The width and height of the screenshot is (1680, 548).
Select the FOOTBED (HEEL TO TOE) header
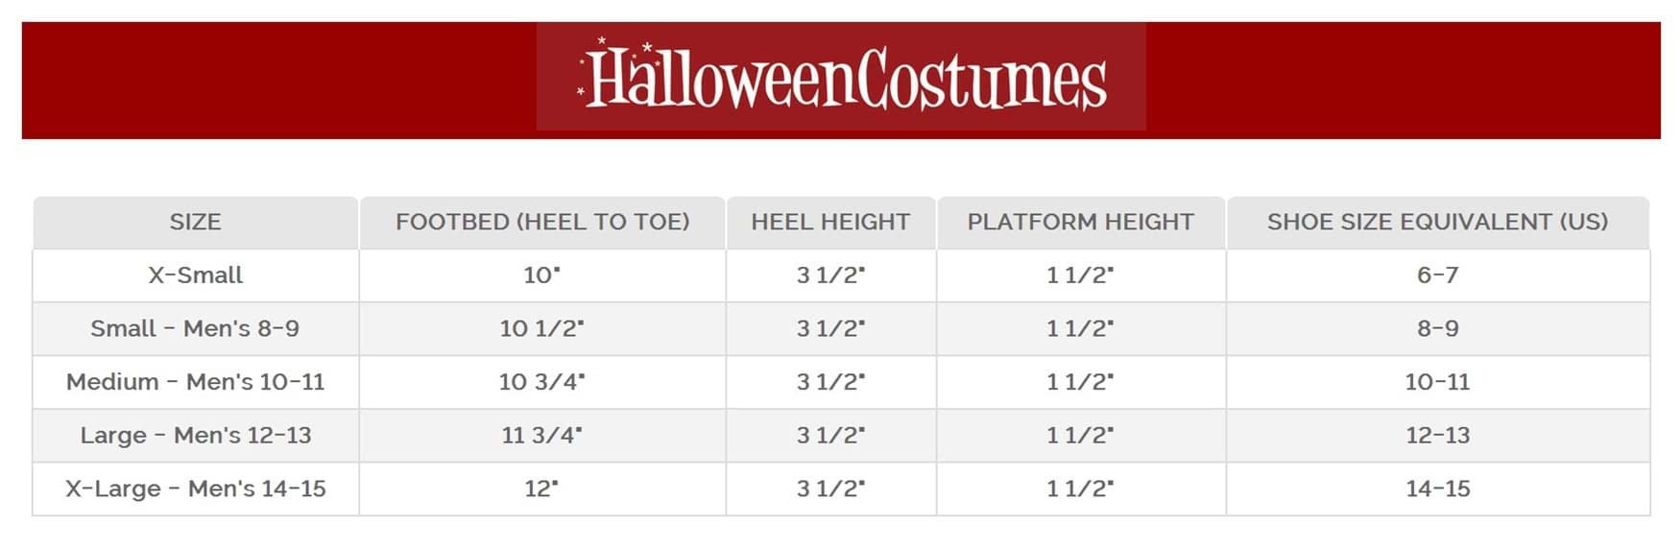542,223
